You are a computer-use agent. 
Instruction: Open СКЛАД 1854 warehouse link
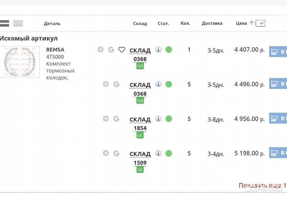point(140,123)
